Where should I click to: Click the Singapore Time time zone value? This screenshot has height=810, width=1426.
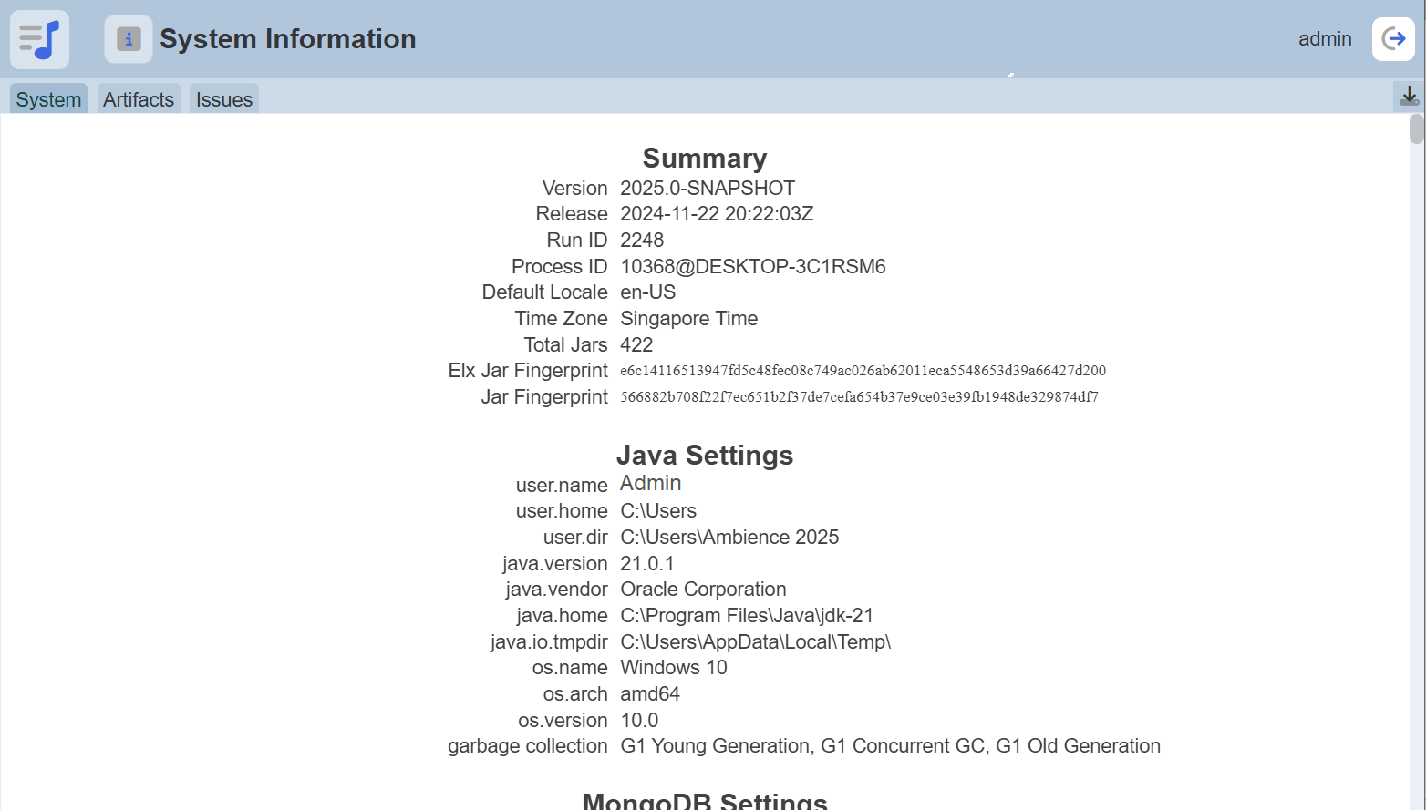coord(688,319)
